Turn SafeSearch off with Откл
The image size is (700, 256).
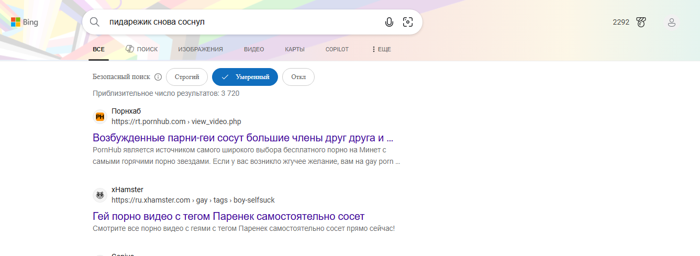[x=298, y=77]
